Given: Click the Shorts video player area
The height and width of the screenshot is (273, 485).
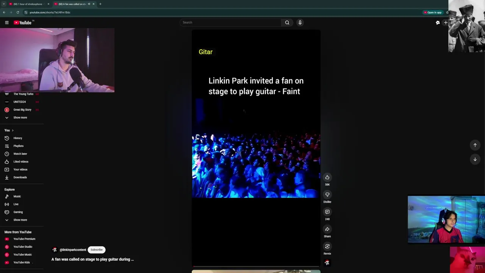Looking at the screenshot, I should click(256, 148).
